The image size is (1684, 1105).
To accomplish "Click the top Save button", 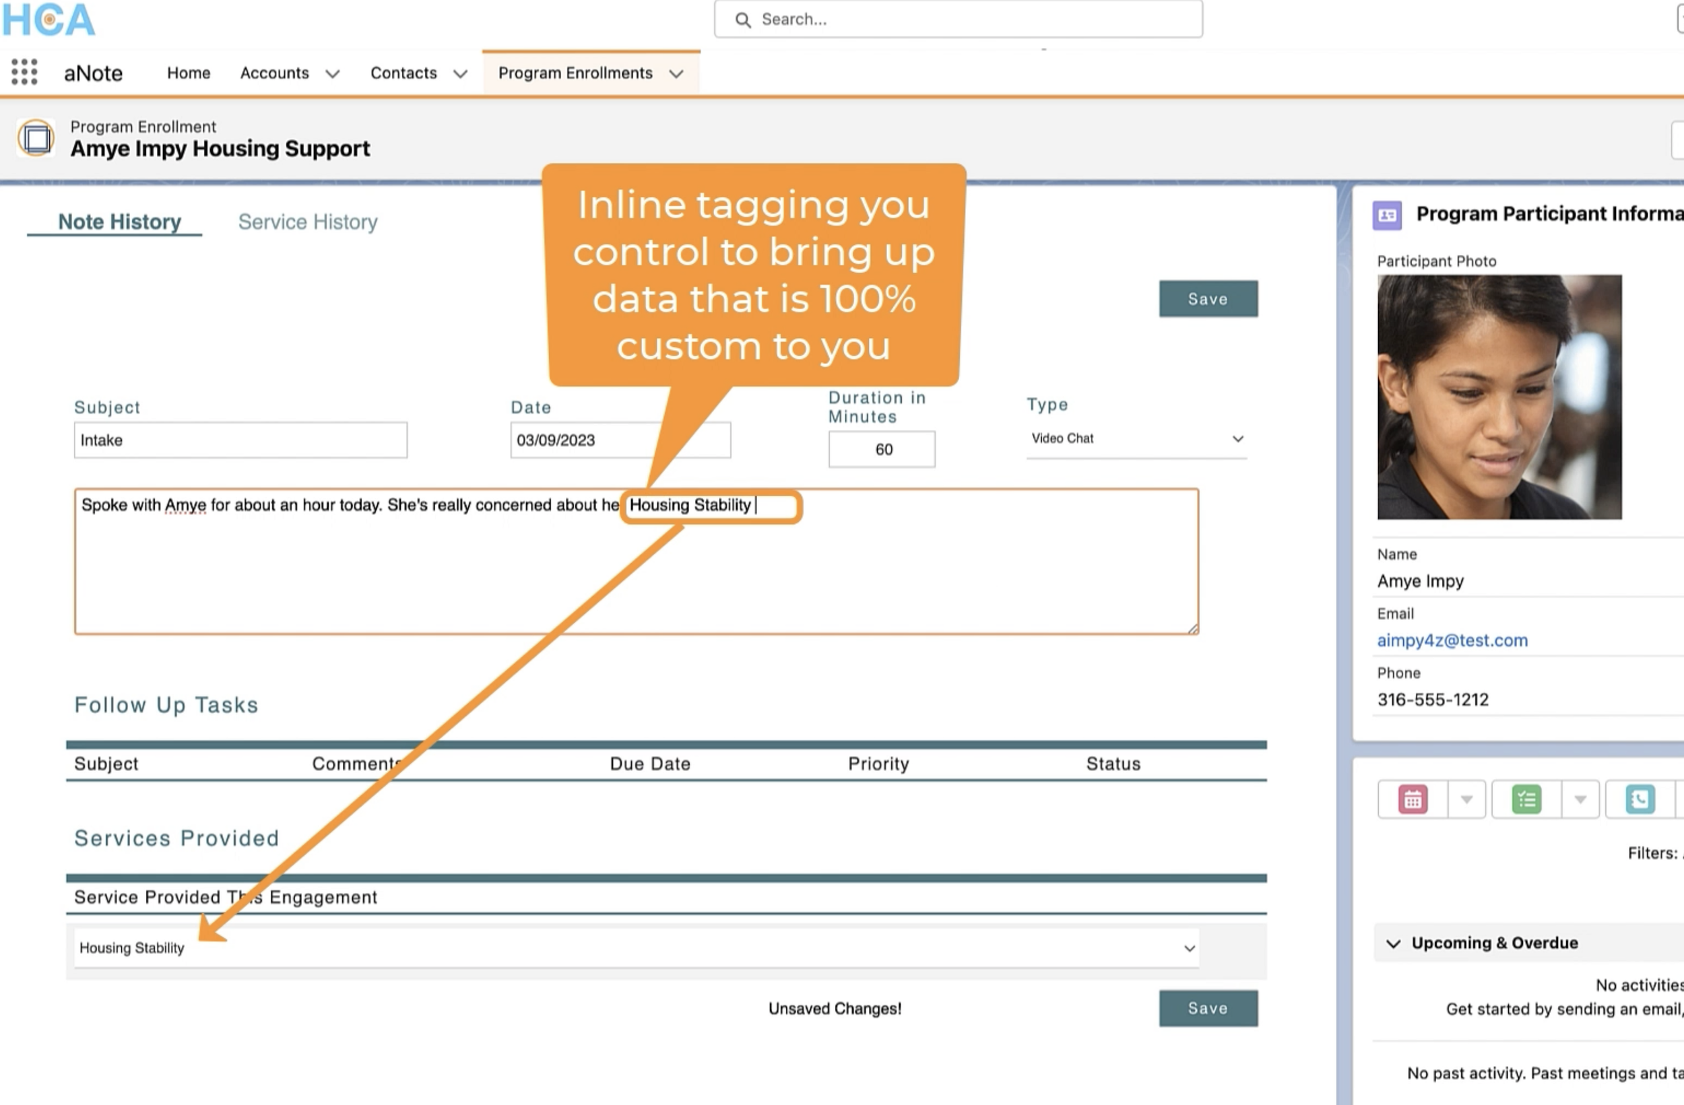I will (1208, 299).
